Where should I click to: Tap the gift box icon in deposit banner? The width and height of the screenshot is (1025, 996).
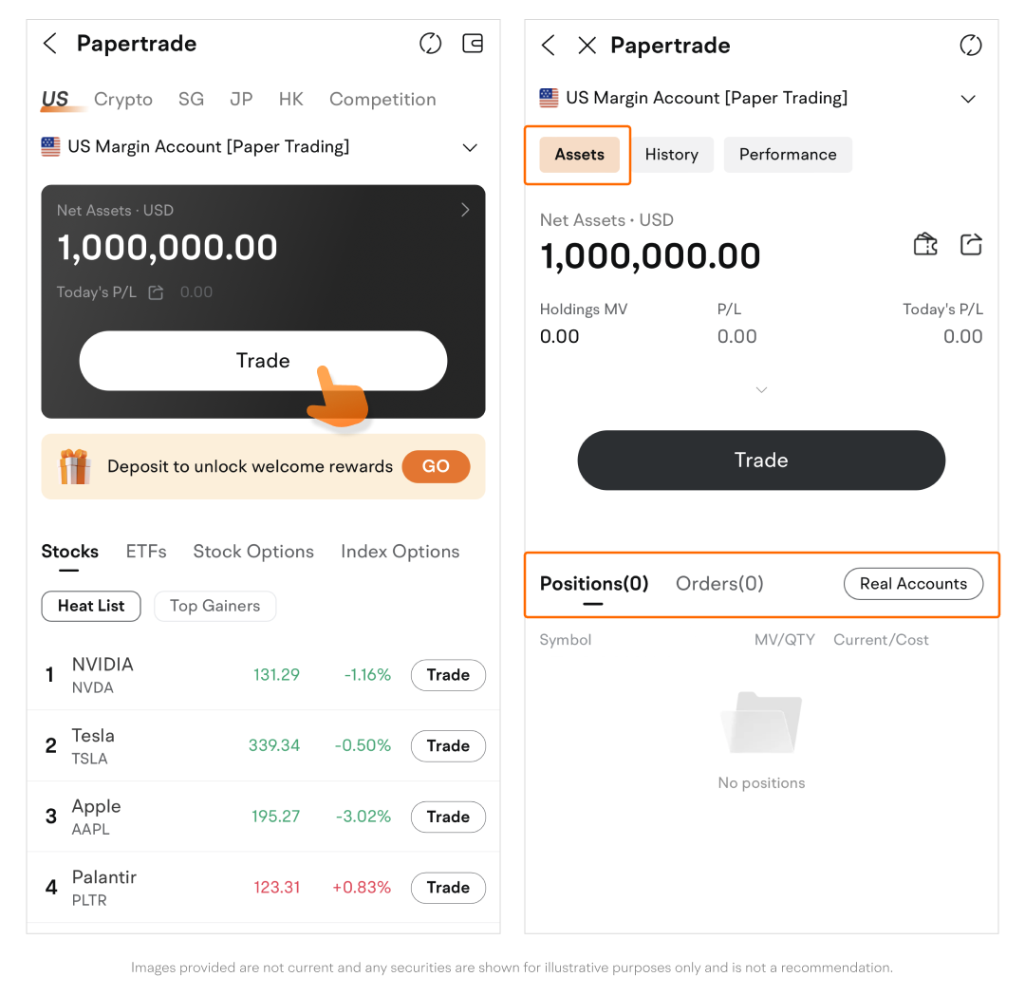74,466
